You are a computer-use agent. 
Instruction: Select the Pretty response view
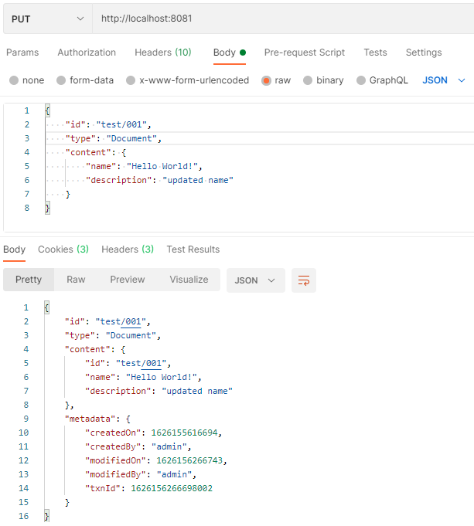coord(29,280)
